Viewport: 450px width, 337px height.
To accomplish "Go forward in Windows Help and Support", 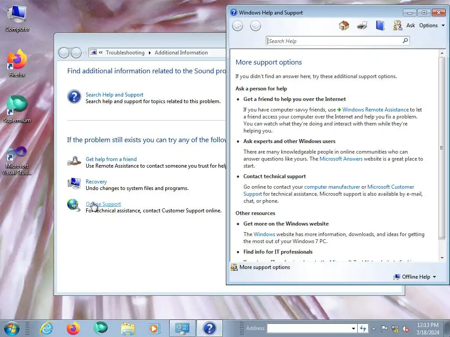I will 255,26.
